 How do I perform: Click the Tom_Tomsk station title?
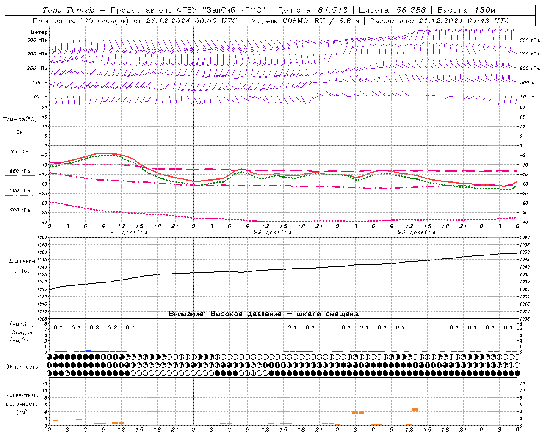(68, 10)
